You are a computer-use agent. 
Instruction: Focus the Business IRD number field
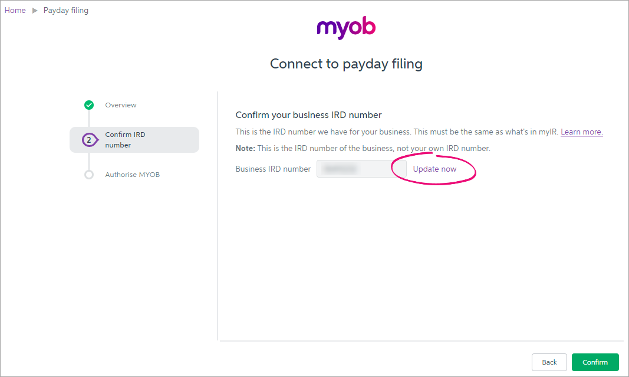(x=361, y=169)
